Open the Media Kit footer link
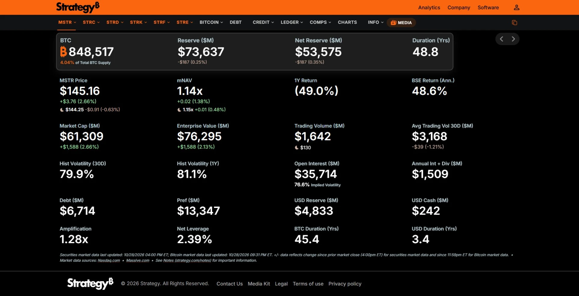The height and width of the screenshot is (296, 579). tap(259, 284)
